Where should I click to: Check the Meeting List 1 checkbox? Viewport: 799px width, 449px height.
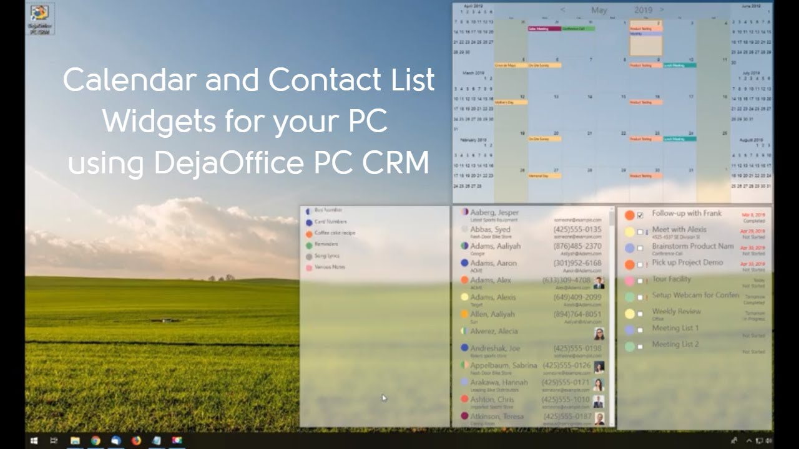640,330
